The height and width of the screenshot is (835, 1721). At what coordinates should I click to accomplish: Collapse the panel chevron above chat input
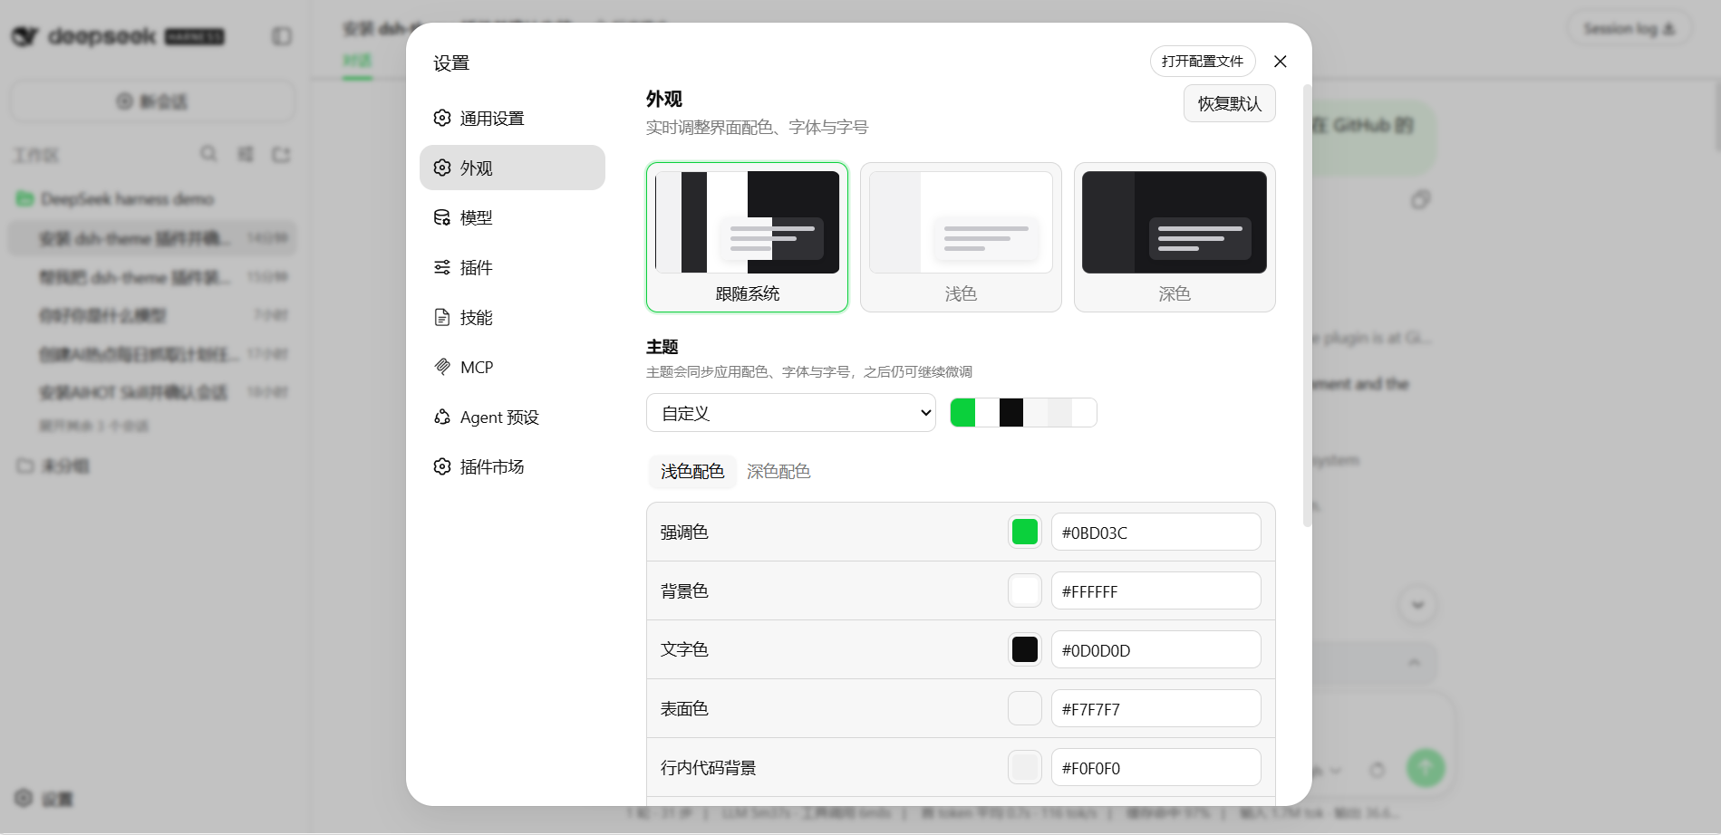[1414, 663]
